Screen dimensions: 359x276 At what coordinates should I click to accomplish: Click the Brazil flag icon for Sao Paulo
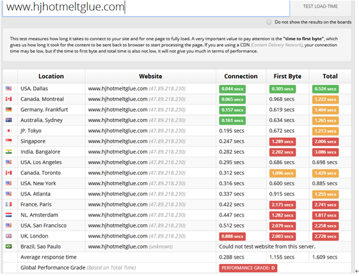point(9,246)
